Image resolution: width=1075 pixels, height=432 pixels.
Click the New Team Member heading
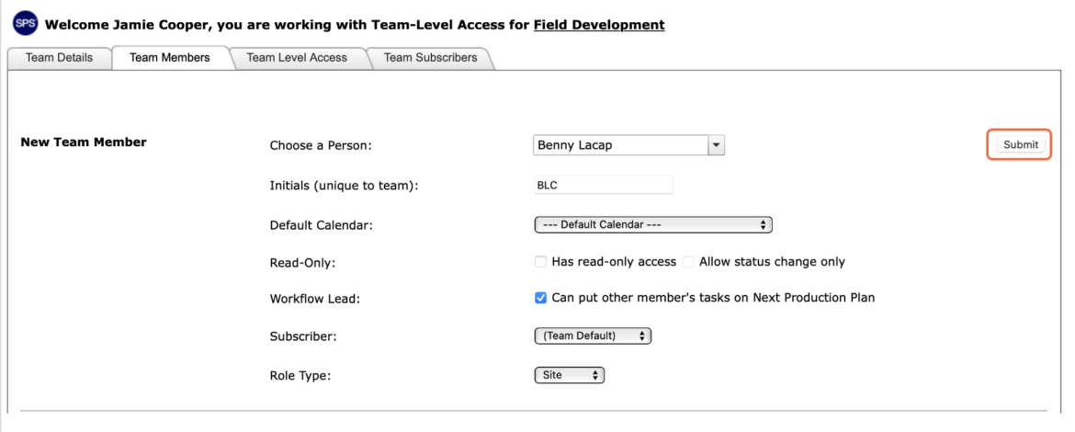[84, 142]
